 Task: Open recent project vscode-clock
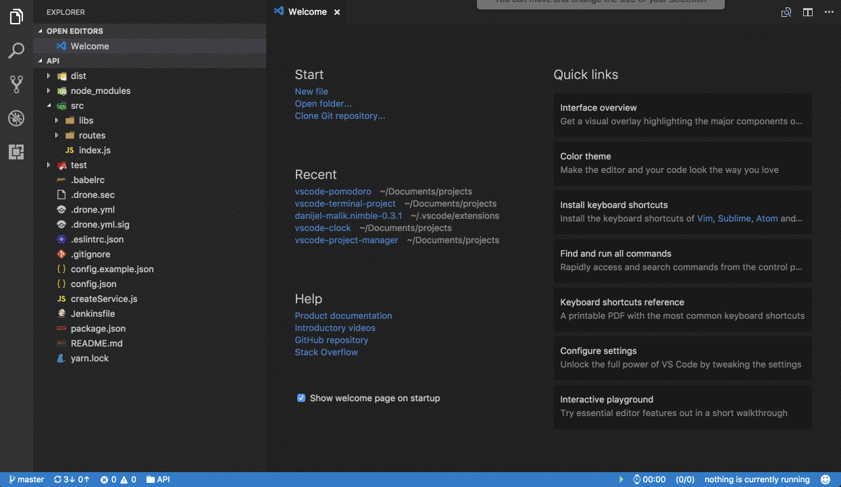point(323,228)
